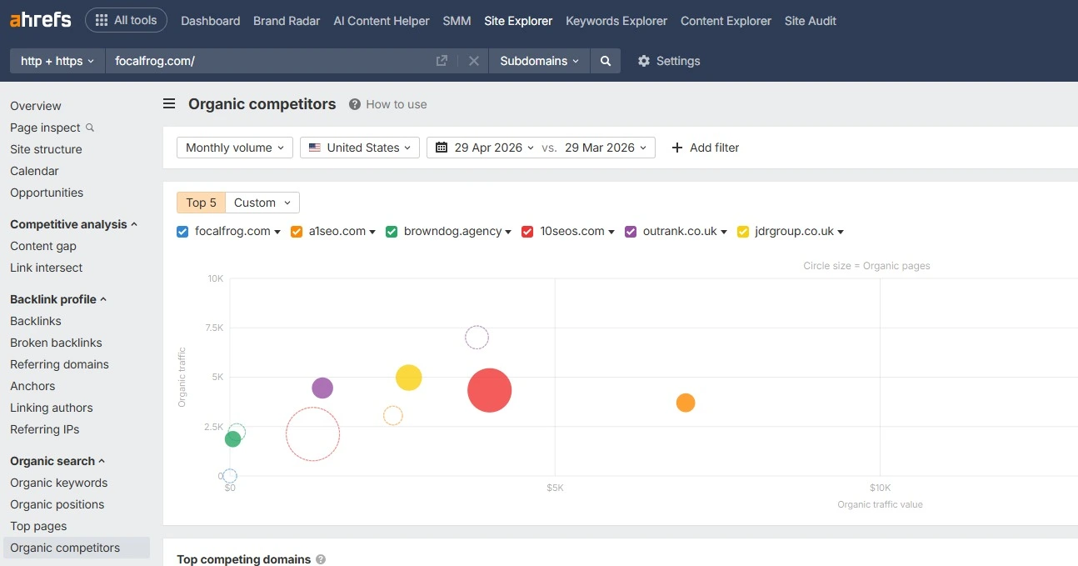Click the Add filter plus icon
This screenshot has width=1078, height=566.
[676, 148]
